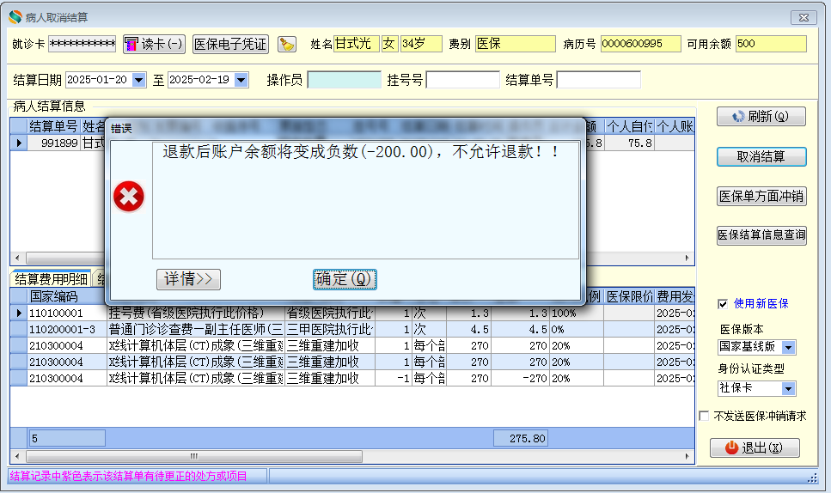The width and height of the screenshot is (831, 493).
Task: Click the 个人自付 column header
Action: coord(630,126)
